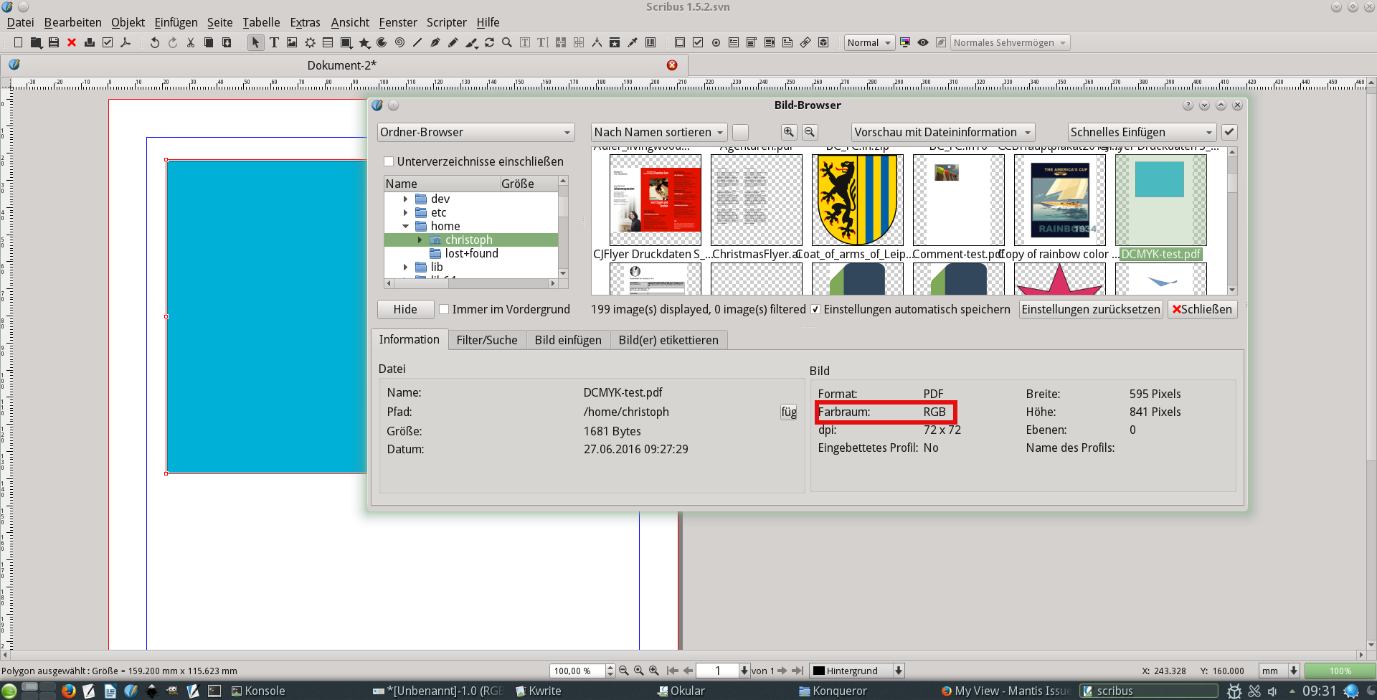Open the Schnelles Einfügen dropdown

pos(1142,132)
